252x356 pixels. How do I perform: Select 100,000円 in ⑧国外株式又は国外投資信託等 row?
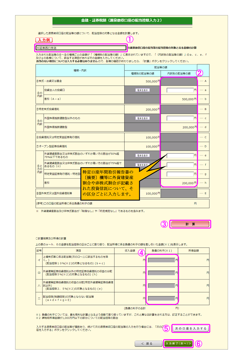click(153, 193)
